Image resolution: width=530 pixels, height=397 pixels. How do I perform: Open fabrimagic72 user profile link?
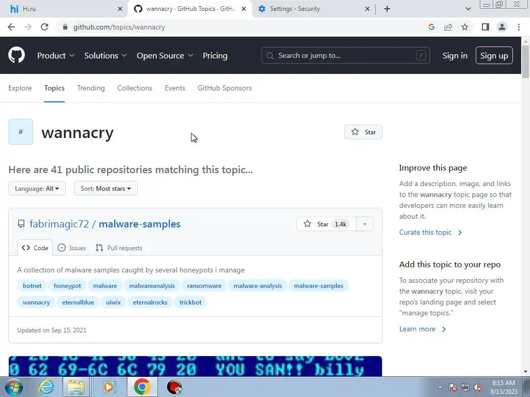click(x=59, y=224)
